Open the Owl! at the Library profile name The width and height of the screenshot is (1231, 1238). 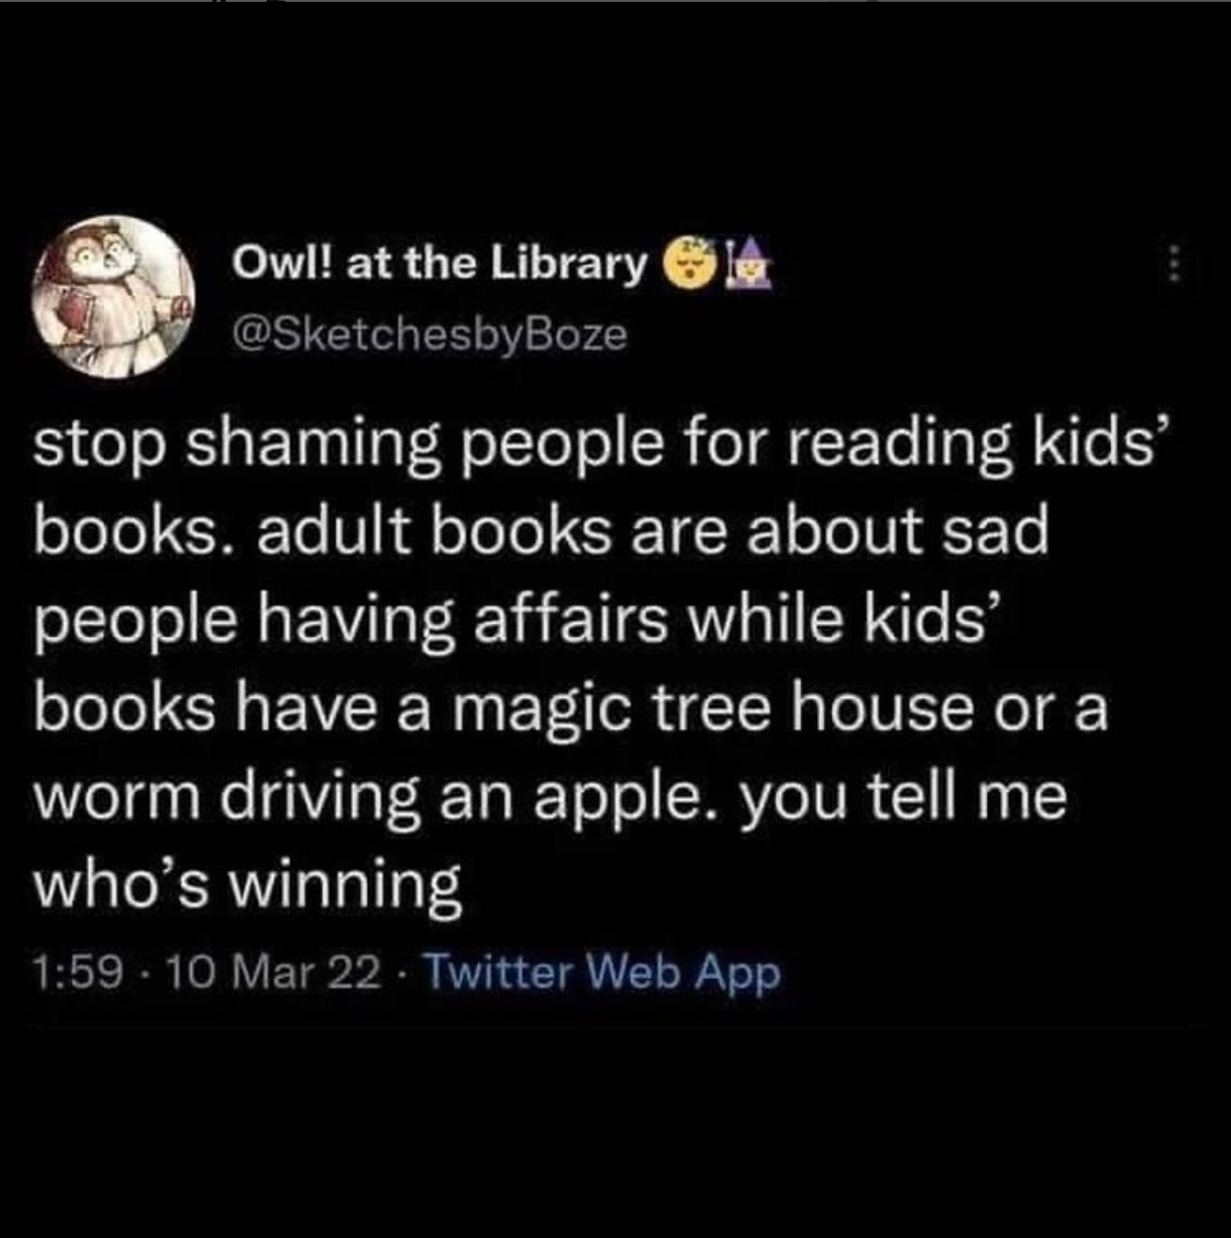439,264
